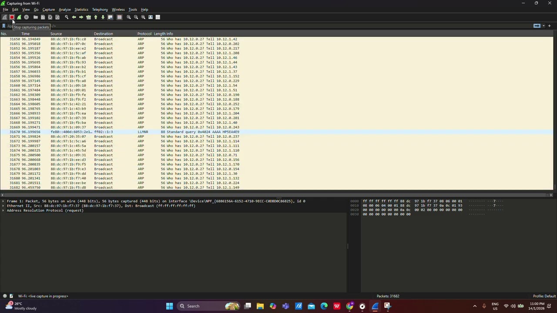The width and height of the screenshot is (557, 313).
Task: Click the greyed Start capture shark fin icon
Action: [4, 17]
